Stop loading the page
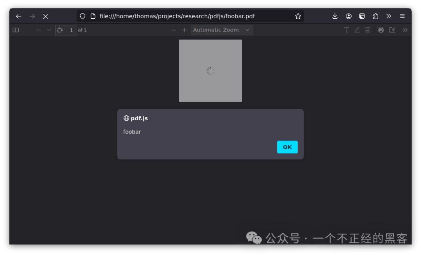 pos(46,16)
